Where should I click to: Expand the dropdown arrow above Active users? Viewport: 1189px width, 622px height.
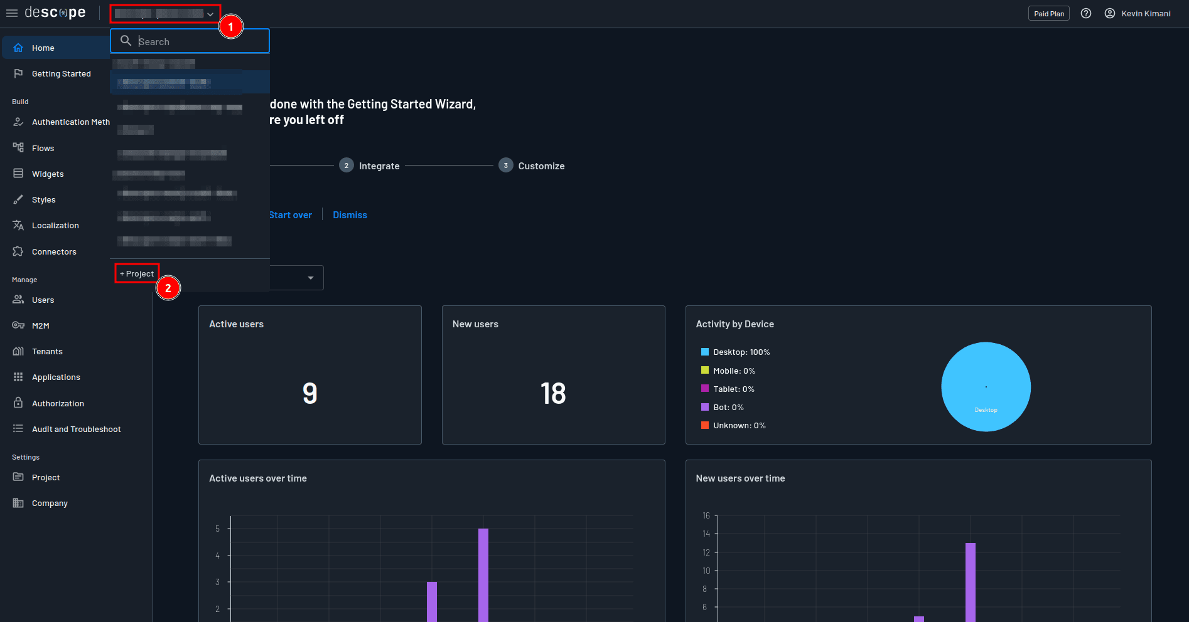tap(310, 278)
